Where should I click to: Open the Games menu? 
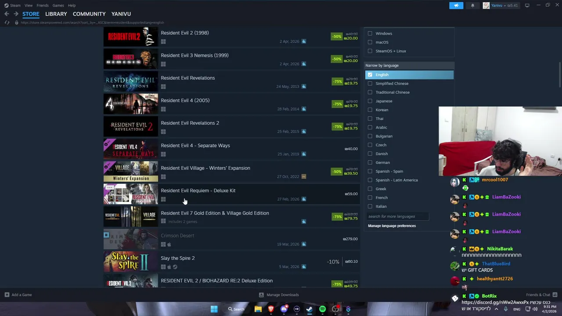(58, 5)
